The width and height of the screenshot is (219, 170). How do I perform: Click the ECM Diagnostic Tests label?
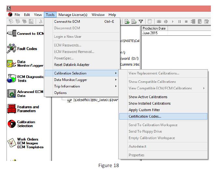31,79
